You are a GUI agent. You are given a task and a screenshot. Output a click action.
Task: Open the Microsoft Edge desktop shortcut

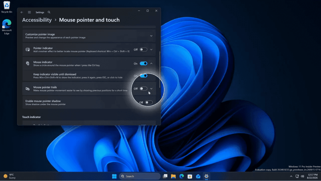point(7,27)
